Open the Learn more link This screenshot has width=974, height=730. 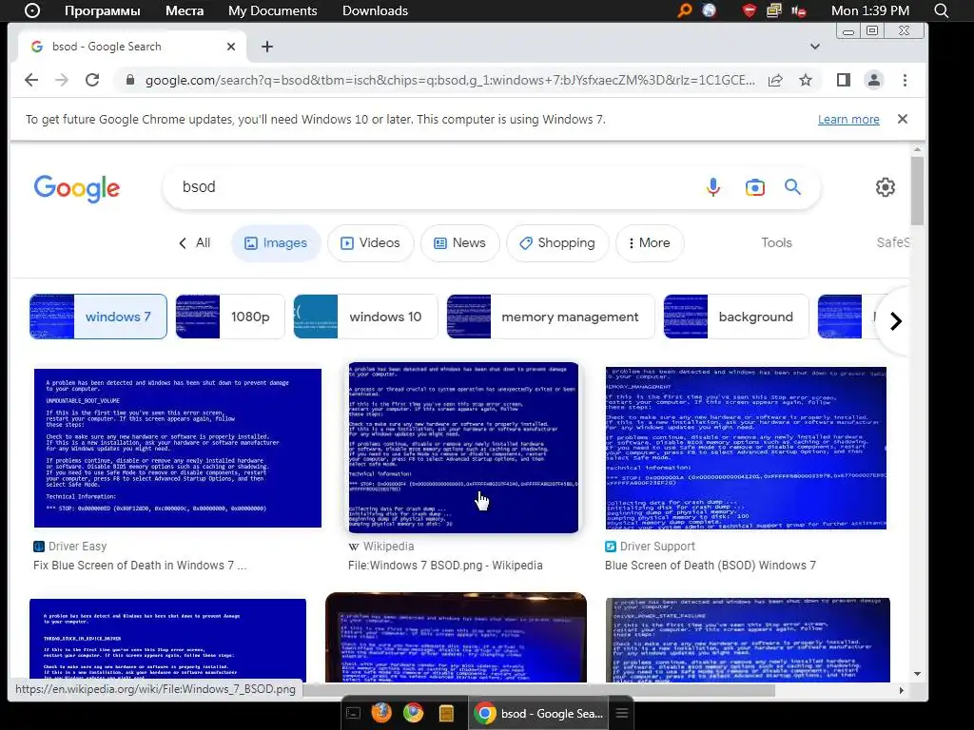[848, 119]
